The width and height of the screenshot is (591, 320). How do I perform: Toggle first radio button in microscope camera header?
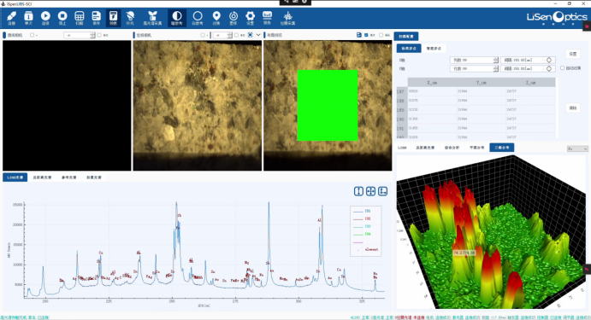pos(32,35)
